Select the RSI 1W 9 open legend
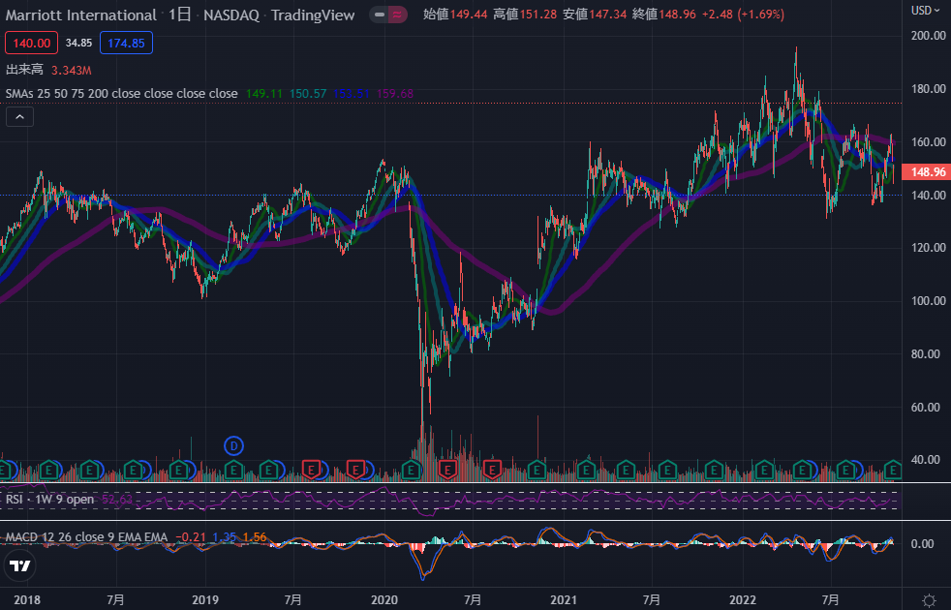The width and height of the screenshot is (951, 610). [49, 499]
